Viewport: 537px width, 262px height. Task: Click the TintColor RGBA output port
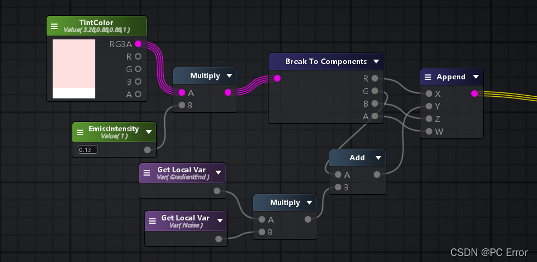138,44
